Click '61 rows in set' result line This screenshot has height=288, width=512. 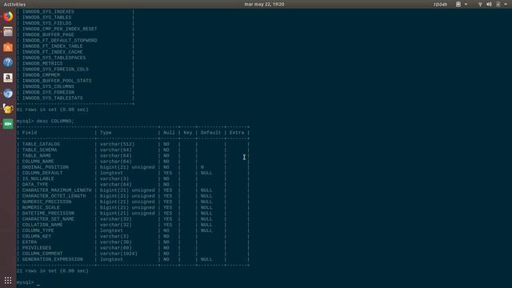53,110
